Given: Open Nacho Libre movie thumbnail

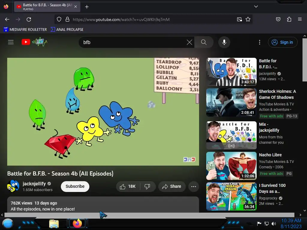Looking at the screenshot, I should pos(231,166).
